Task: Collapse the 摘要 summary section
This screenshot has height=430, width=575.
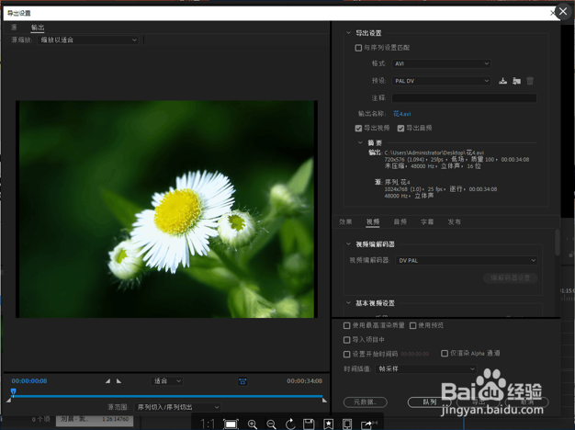Action: (x=360, y=142)
